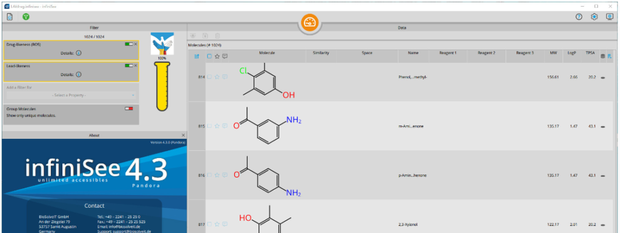
Task: Click the trash icon in Data toolbar
Action: (x=217, y=36)
